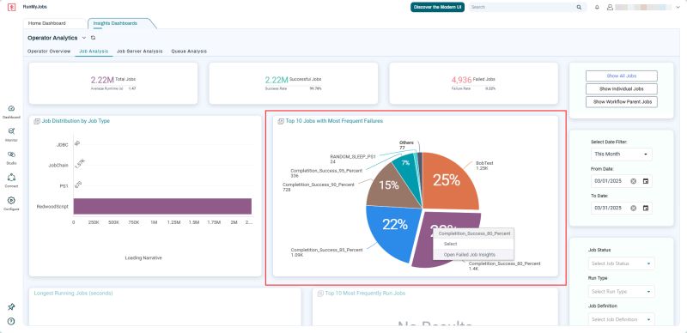Click the Show Individual Jobs button
Screen dimensions: 687x333
621,89
